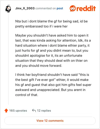100x129 pixels.
Task: Open the Jinx_X_2003 username profile link
Action: tap(25, 8)
